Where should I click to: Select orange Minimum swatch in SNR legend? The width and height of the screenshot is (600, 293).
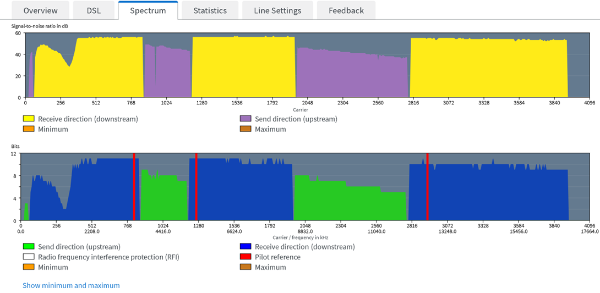(29, 129)
